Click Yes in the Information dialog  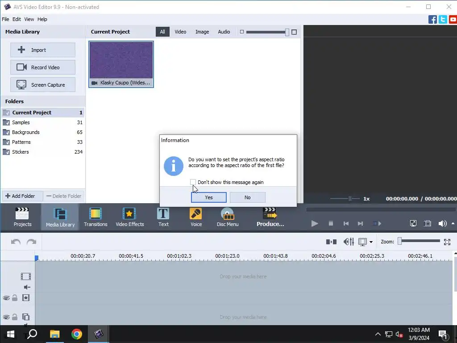pyautogui.click(x=209, y=197)
